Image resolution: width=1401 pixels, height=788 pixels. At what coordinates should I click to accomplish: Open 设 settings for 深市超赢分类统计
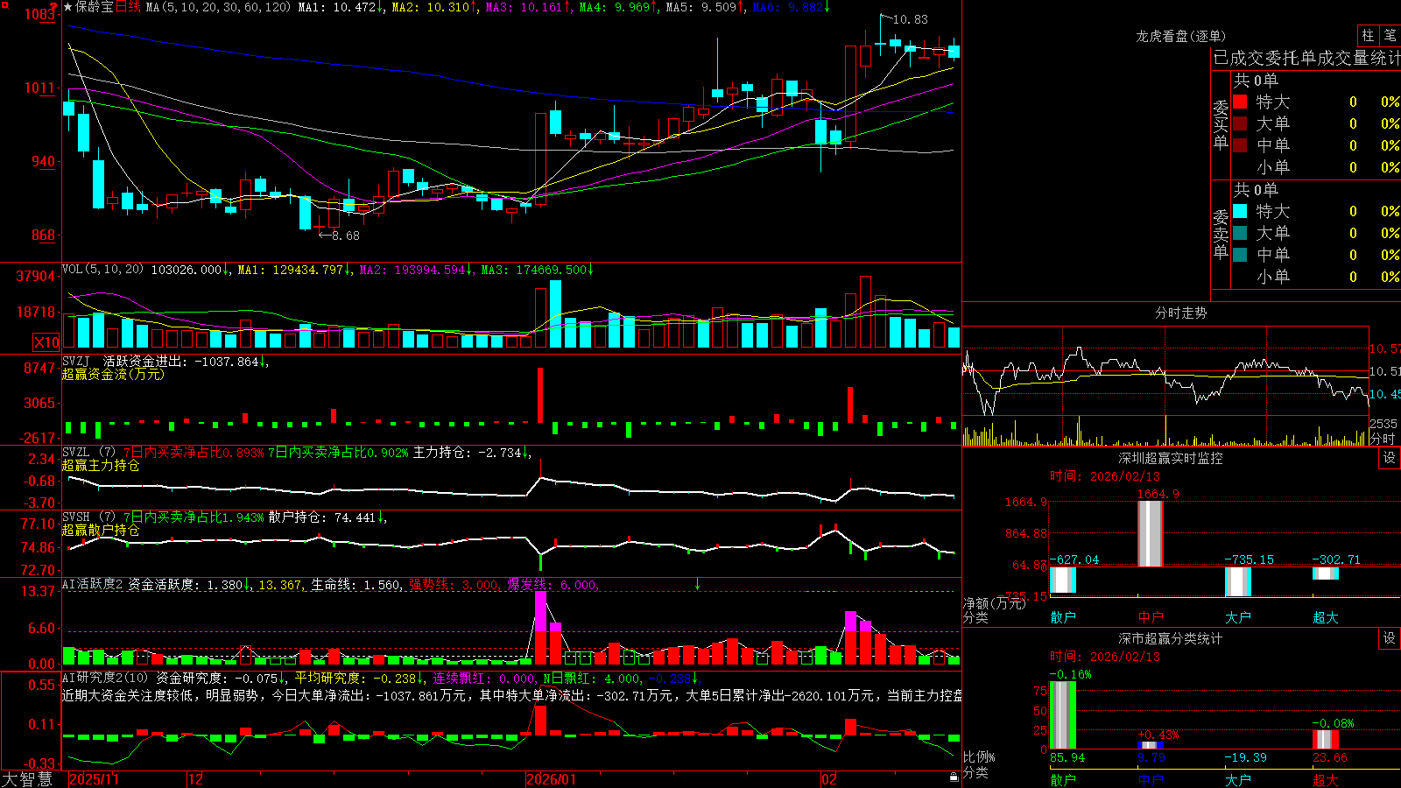click(x=1390, y=638)
